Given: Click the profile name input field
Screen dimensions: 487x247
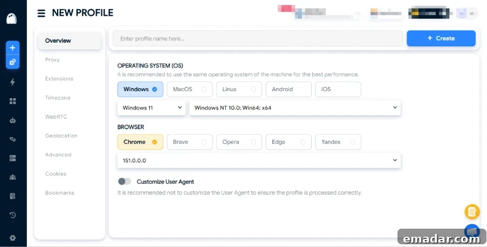Looking at the screenshot, I should (x=258, y=38).
